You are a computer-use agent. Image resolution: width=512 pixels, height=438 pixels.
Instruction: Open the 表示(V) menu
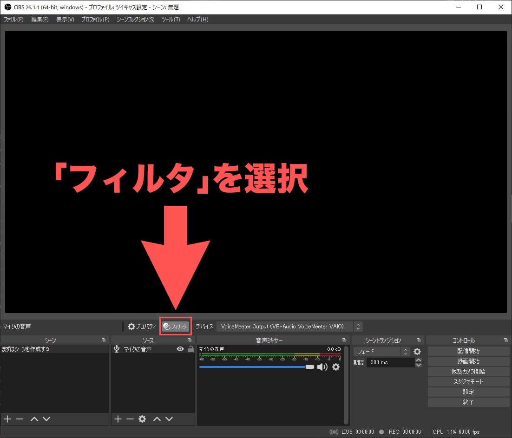pos(65,20)
